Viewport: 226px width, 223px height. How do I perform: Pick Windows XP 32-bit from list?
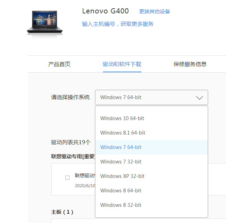tap(151, 176)
